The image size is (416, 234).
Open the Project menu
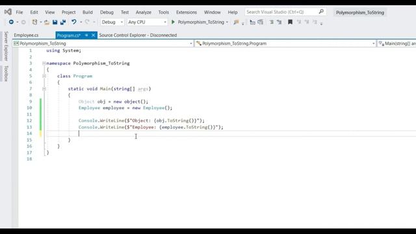(x=68, y=12)
